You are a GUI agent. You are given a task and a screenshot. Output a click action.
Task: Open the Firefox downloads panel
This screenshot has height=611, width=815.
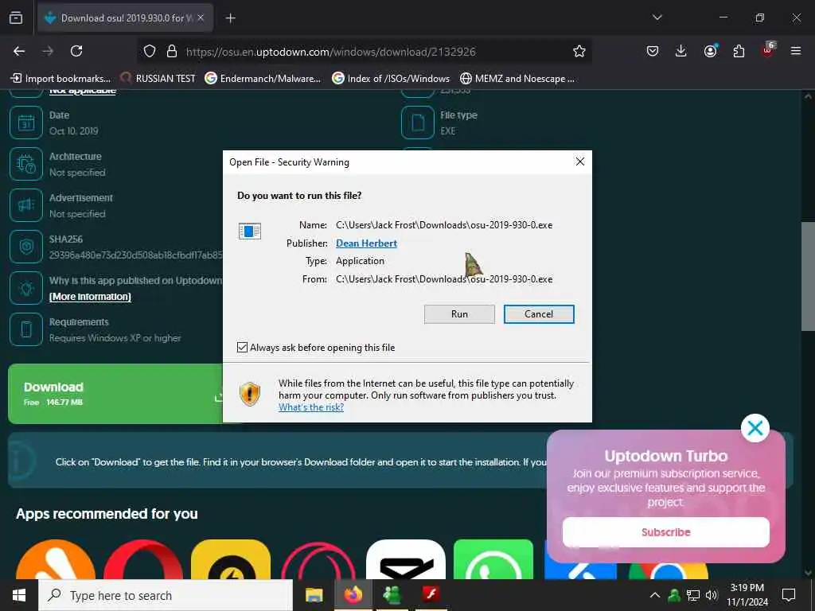(681, 51)
